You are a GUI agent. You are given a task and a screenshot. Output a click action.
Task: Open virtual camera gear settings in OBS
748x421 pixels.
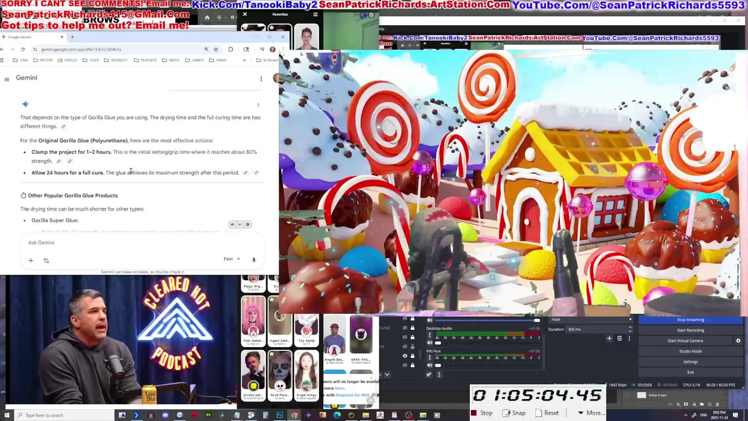point(738,341)
